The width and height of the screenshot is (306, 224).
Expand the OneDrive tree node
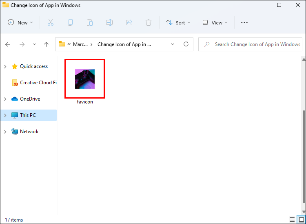pos(5,99)
